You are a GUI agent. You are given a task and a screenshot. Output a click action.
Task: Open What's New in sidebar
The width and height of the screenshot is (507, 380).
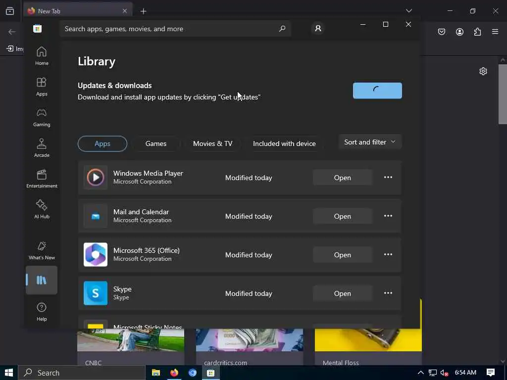tap(42, 251)
